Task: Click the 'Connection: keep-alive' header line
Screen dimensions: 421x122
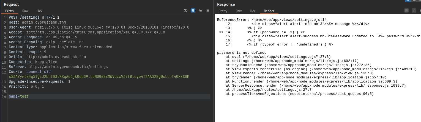Action: [x=33, y=62]
